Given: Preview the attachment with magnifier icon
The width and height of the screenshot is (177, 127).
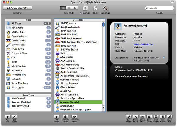Looking at the screenshot, I should tap(164, 58).
